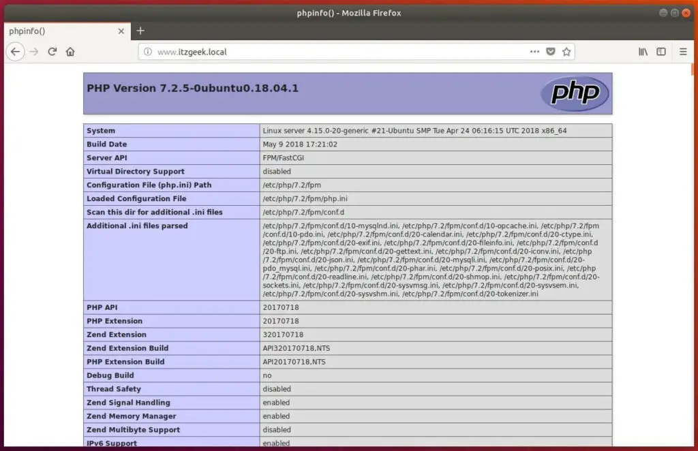Open the Firefox home page
This screenshot has height=451, width=698.
click(x=70, y=52)
